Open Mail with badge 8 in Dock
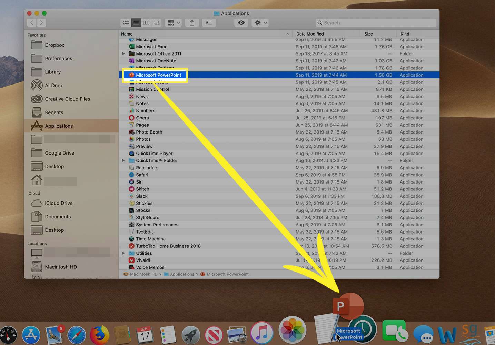495x345 pixels. coord(54,334)
